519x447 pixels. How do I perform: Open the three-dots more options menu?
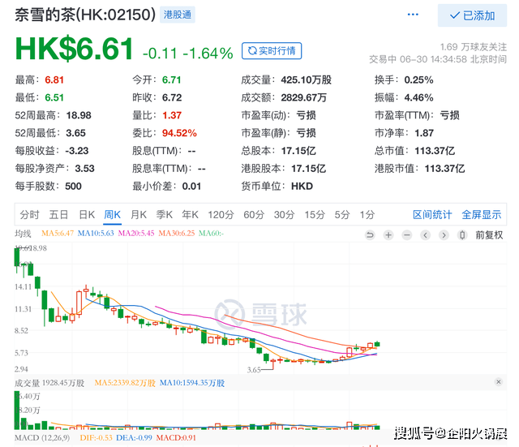coord(413,15)
